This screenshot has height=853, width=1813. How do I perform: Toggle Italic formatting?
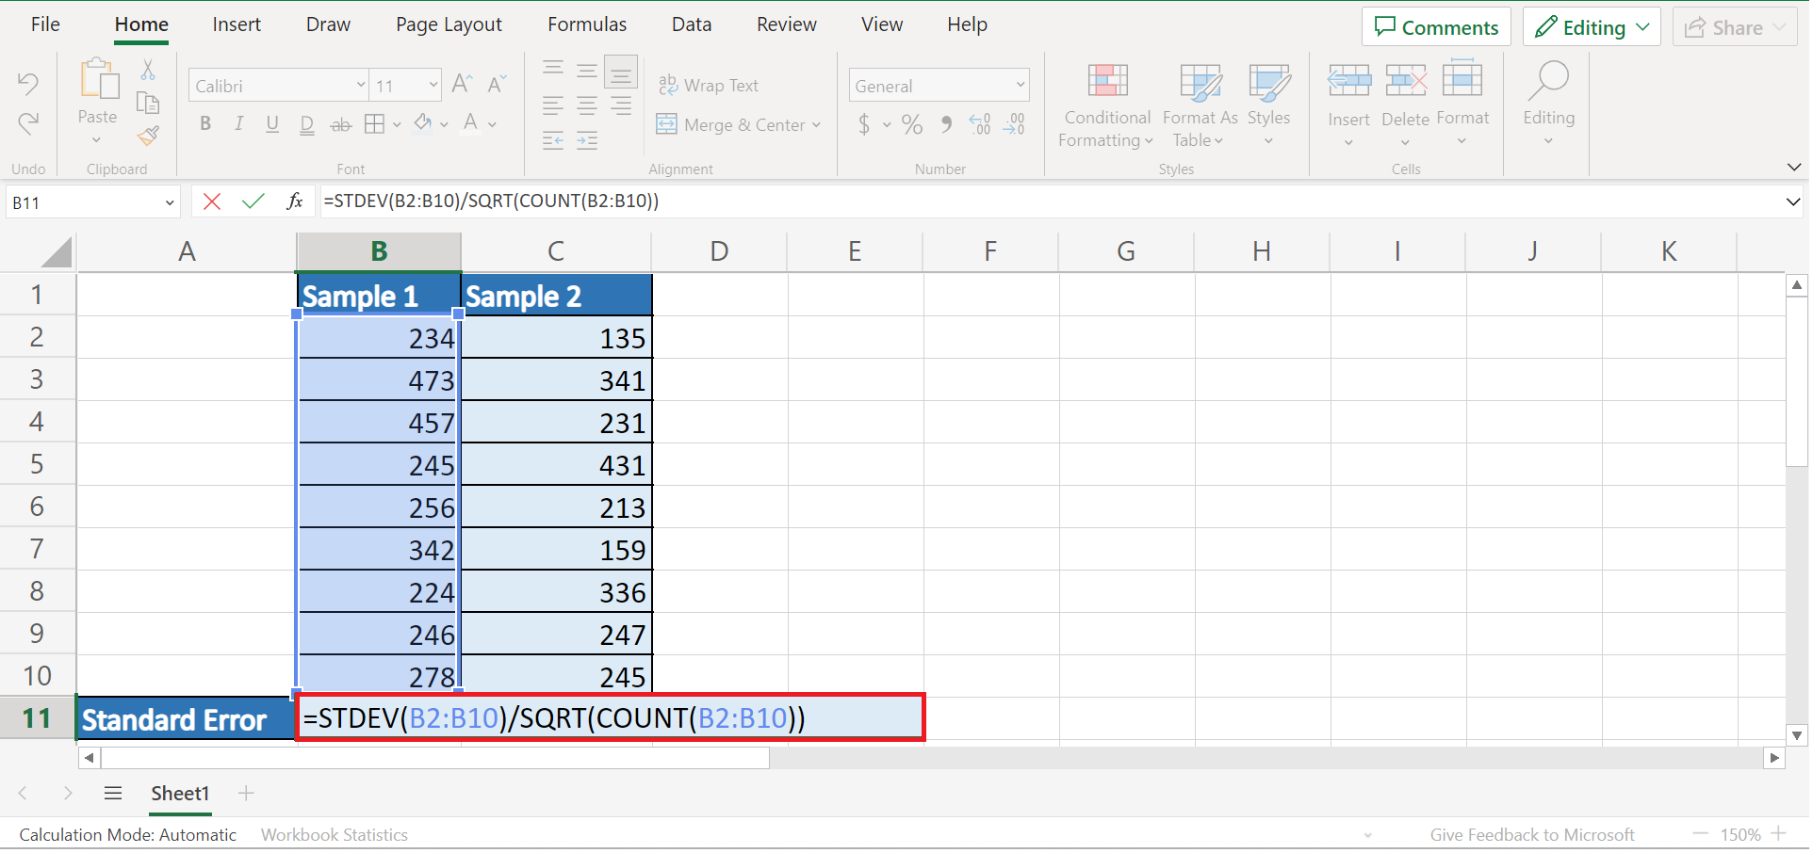239,124
